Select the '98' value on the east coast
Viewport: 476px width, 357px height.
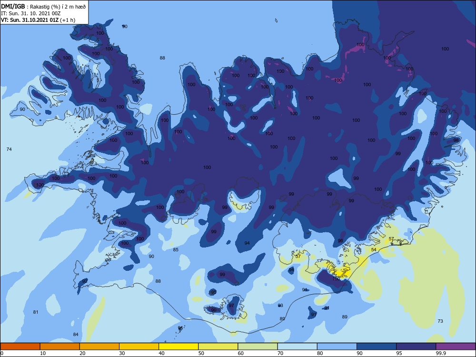(456, 140)
